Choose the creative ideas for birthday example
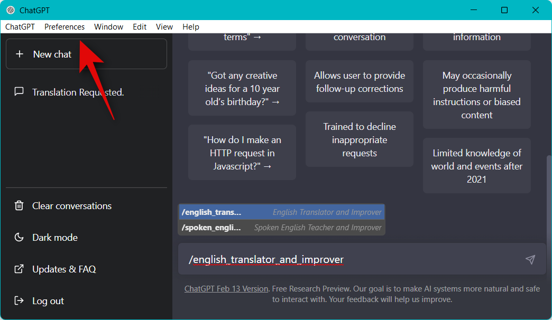 tap(242, 88)
